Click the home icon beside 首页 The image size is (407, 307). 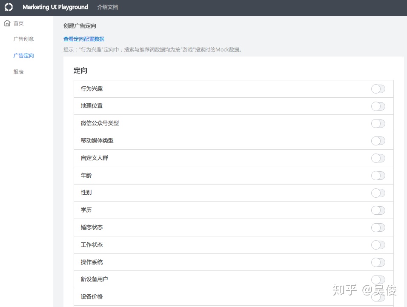click(7, 23)
